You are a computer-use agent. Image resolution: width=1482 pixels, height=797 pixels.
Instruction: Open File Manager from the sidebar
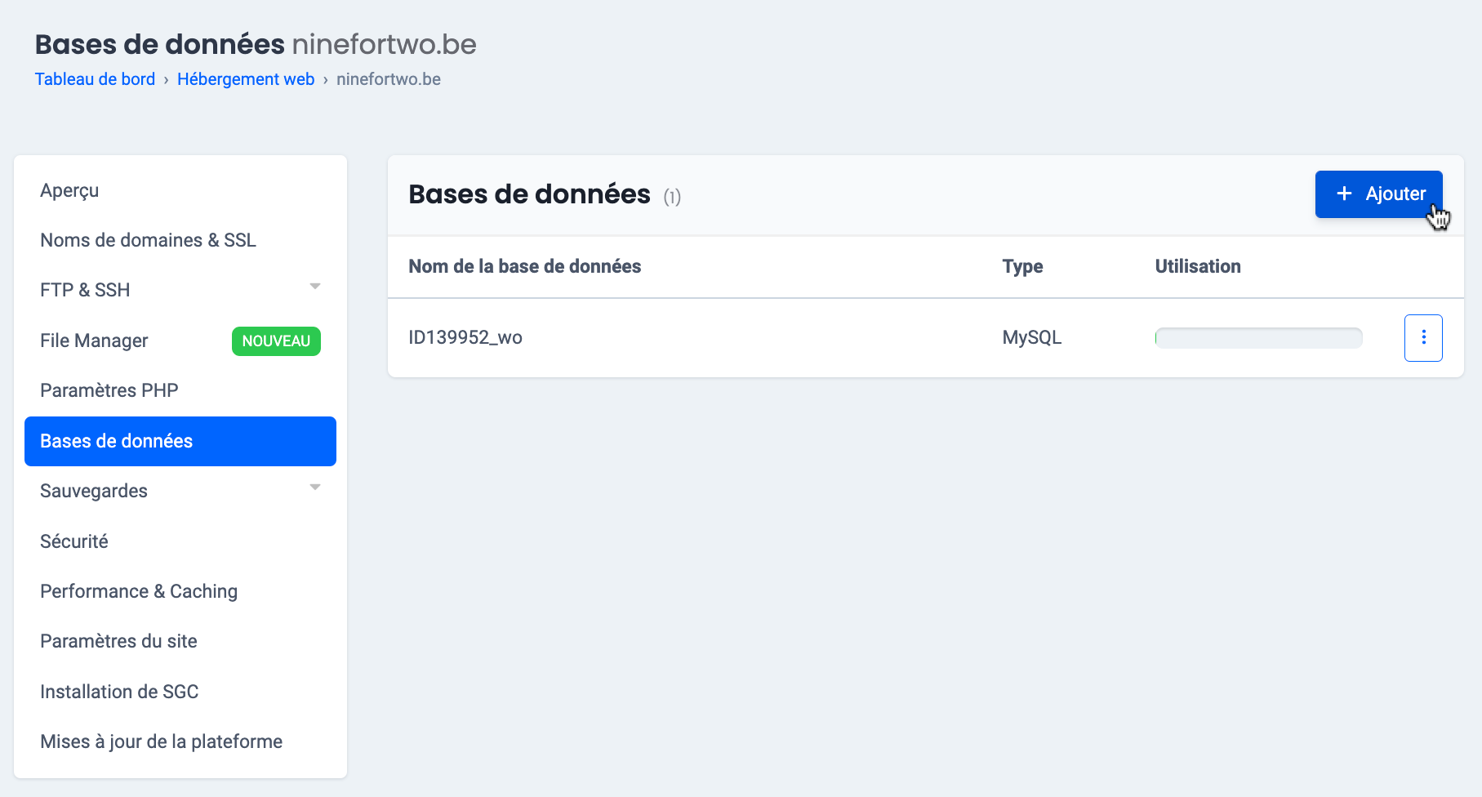pos(94,341)
